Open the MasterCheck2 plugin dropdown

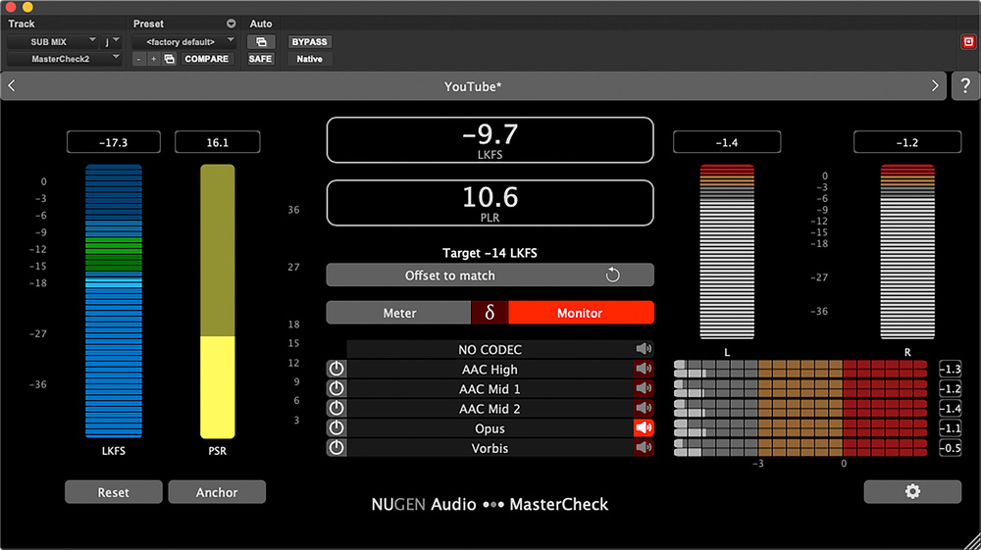(64, 59)
